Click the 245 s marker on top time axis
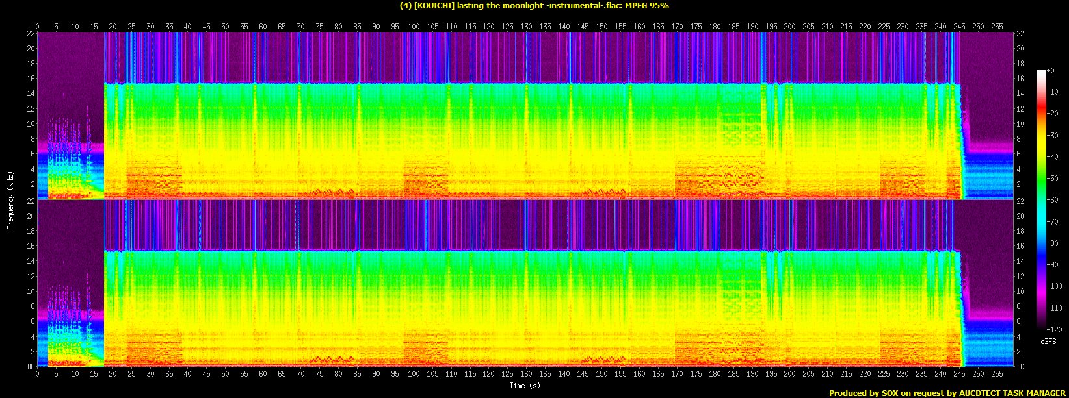Screen dimensions: 1069x398 [958, 27]
